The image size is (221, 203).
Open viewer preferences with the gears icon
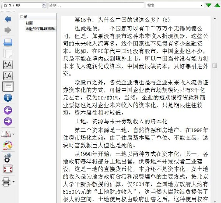8,158
